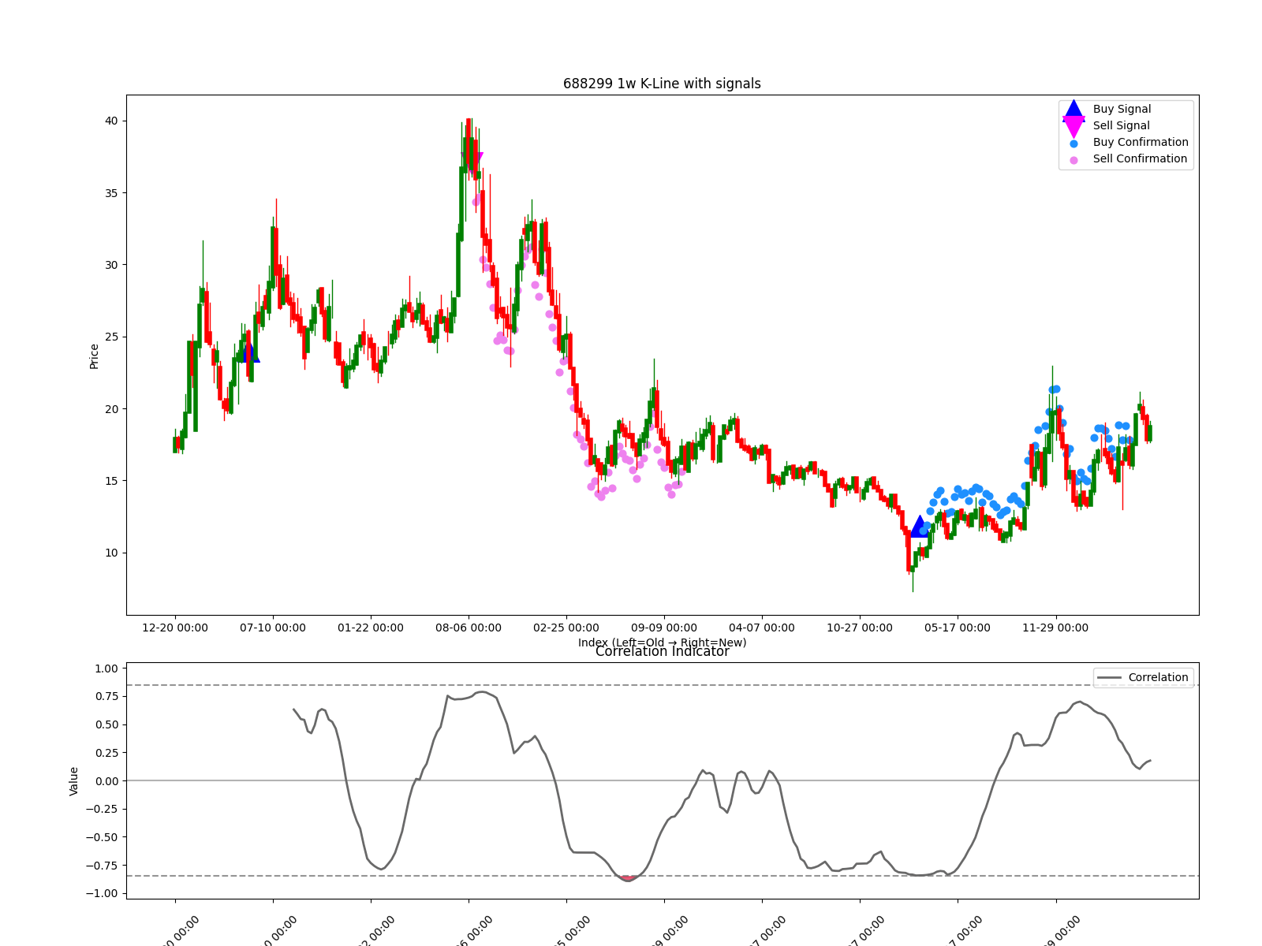Click the x-axis tick label '12-20 00:00'
Viewport: 1262px width, 946px height.
(175, 628)
